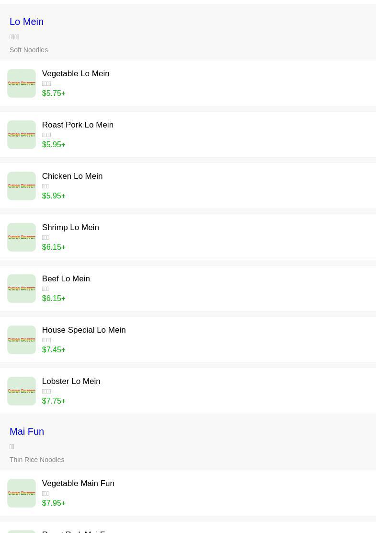Select Vegetable Lo Mein item title
Viewport: 376px width, 533px height.
point(76,73)
